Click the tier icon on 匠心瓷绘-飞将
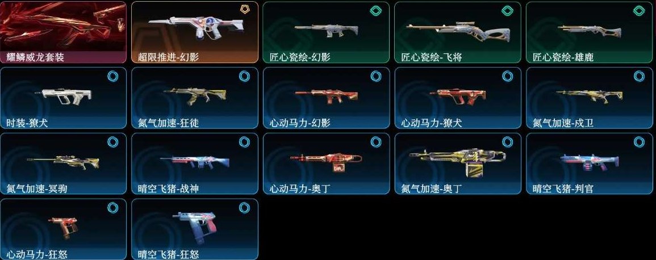This screenshot has height=260, width=656. [508, 10]
